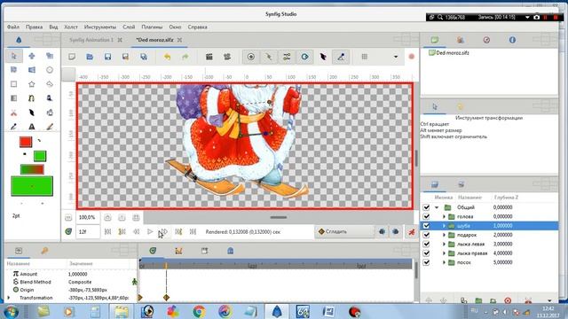Uncheck visibility of Общий layer
Screen dimensions: 568x319
tap(426, 207)
